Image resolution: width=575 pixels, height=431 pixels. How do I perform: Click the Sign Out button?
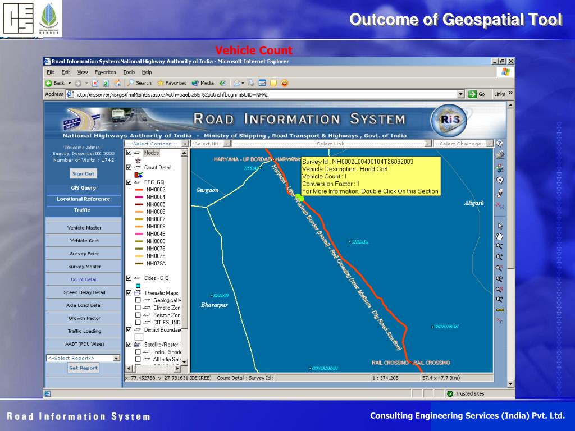click(83, 174)
